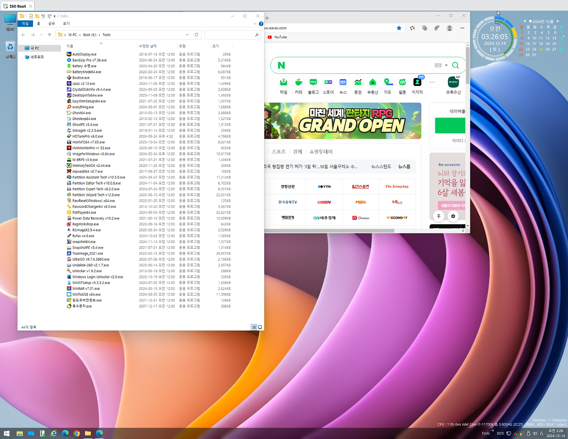Screen dimensions: 568x439
Task: Click the magnifier icon in Naver search bar
Action: click(x=455, y=65)
